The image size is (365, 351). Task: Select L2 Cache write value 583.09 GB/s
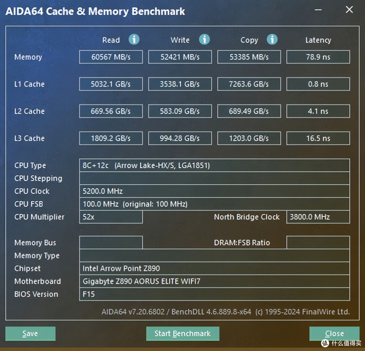(180, 111)
